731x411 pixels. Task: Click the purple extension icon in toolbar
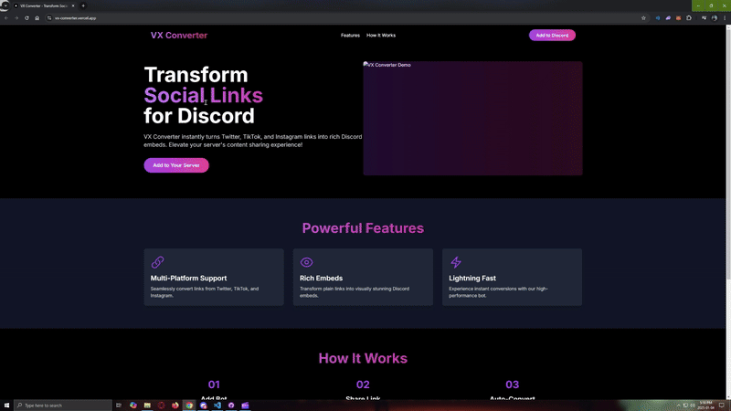coord(668,18)
